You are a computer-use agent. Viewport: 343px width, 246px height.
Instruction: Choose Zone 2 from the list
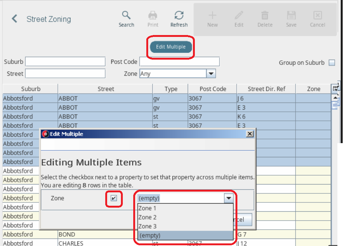(x=185, y=217)
